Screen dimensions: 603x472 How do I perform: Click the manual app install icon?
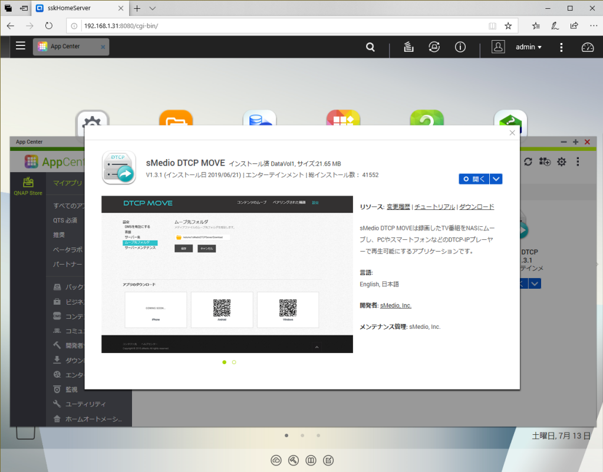click(x=545, y=161)
